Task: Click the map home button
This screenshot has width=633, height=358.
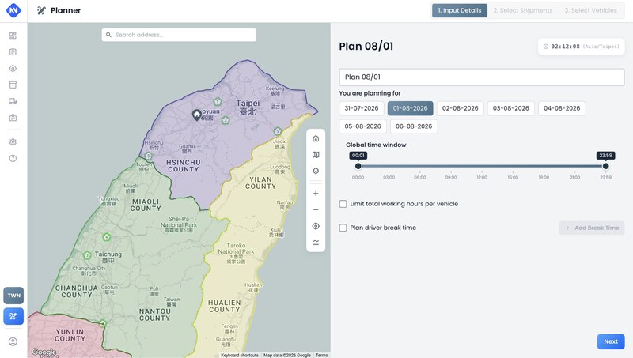Action: coord(316,138)
